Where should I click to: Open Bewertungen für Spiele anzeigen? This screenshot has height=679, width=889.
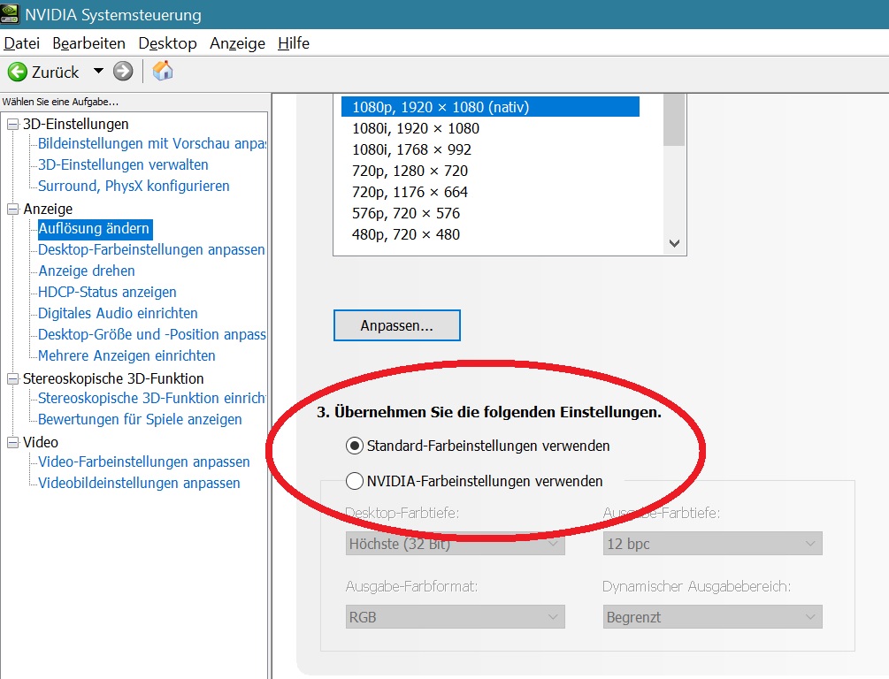(x=140, y=419)
